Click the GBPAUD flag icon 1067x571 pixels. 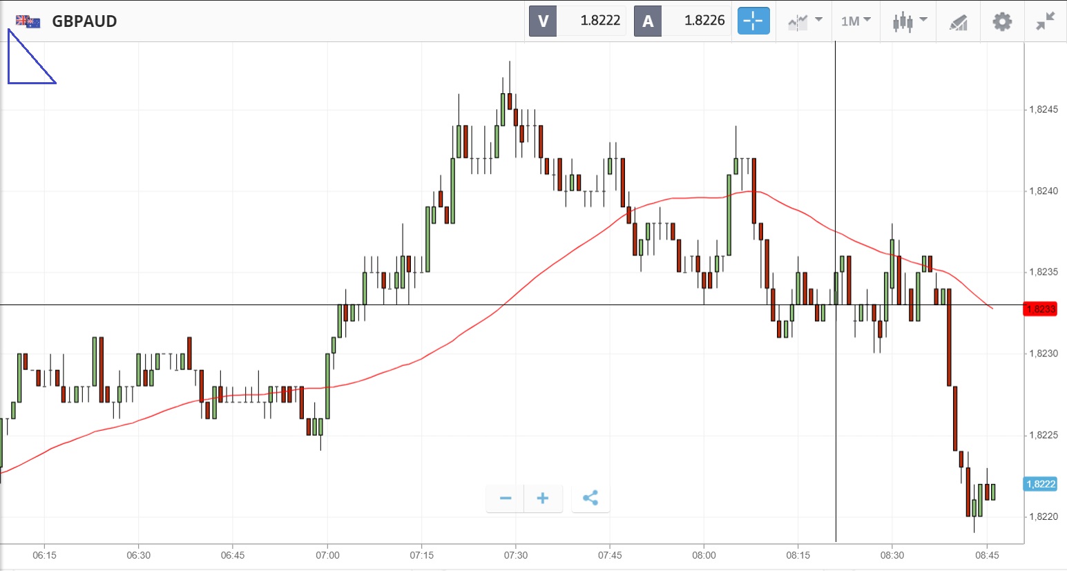(28, 21)
